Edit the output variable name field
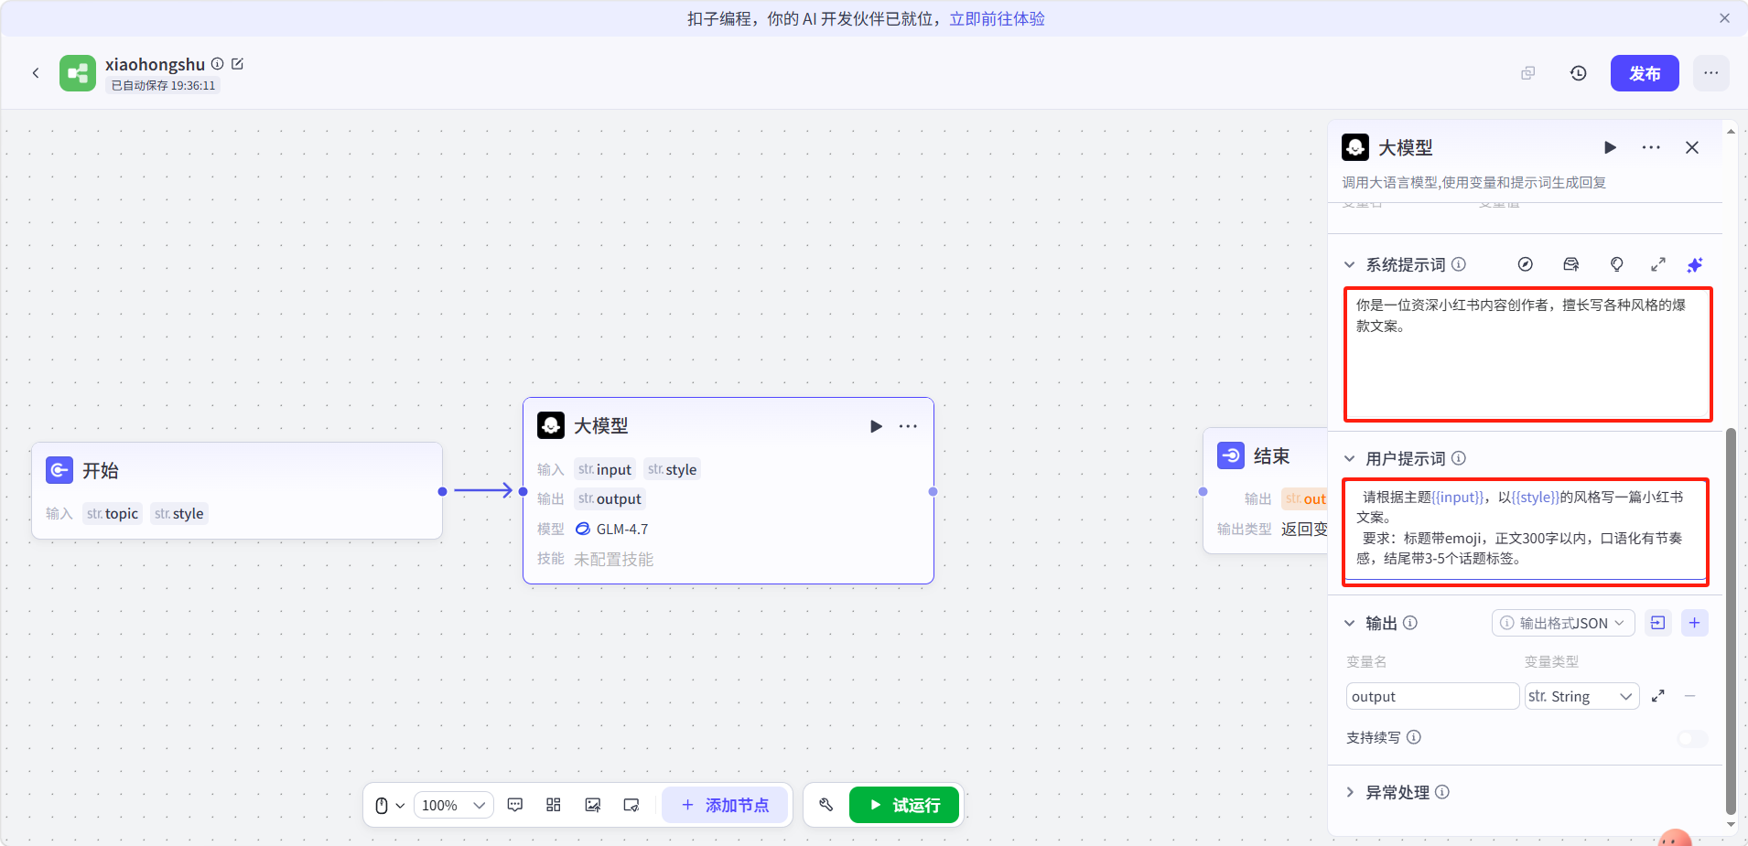The height and width of the screenshot is (846, 1748). point(1432,696)
